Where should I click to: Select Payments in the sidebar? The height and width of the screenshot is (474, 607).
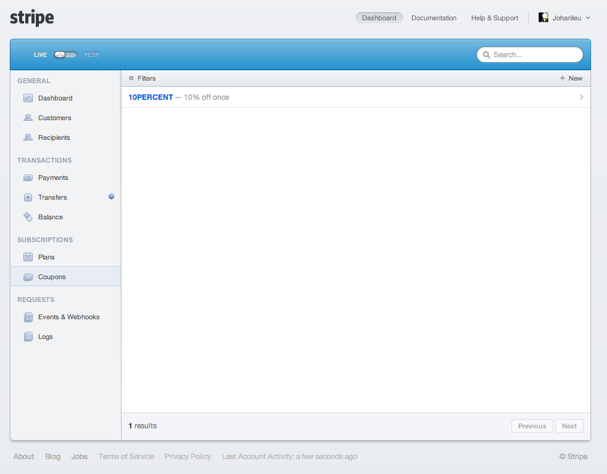pos(53,178)
